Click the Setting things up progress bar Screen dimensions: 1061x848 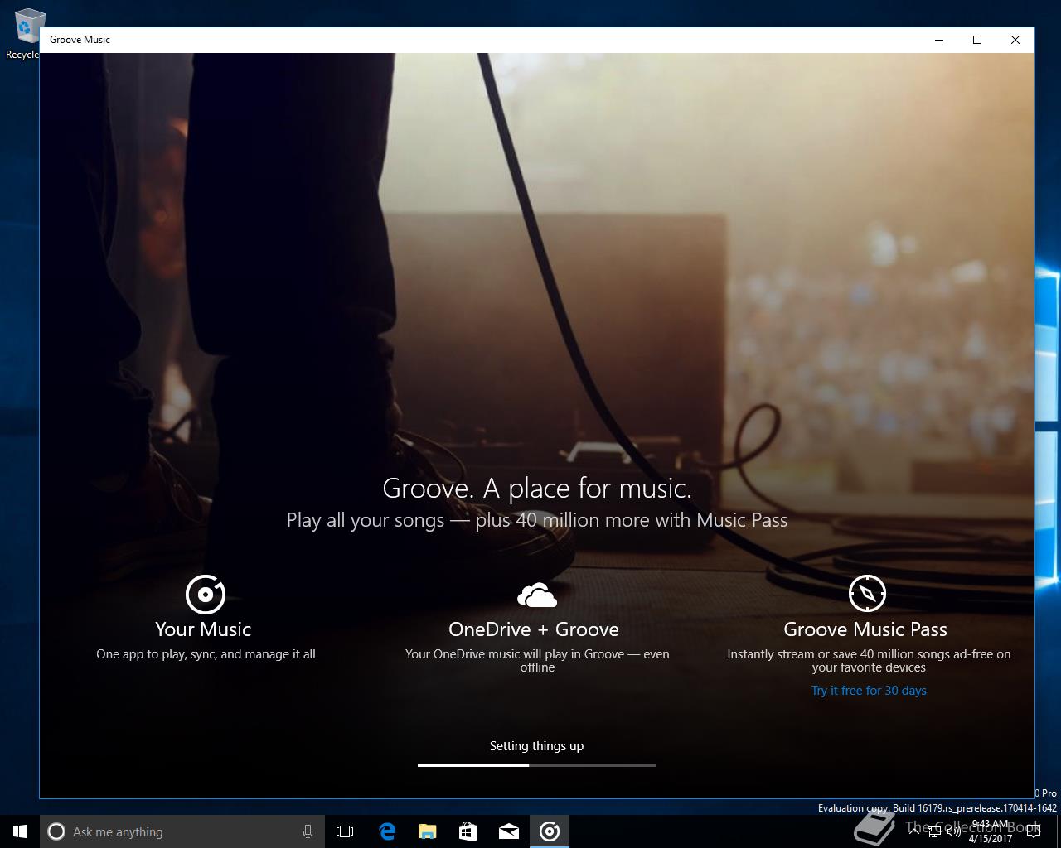click(537, 765)
